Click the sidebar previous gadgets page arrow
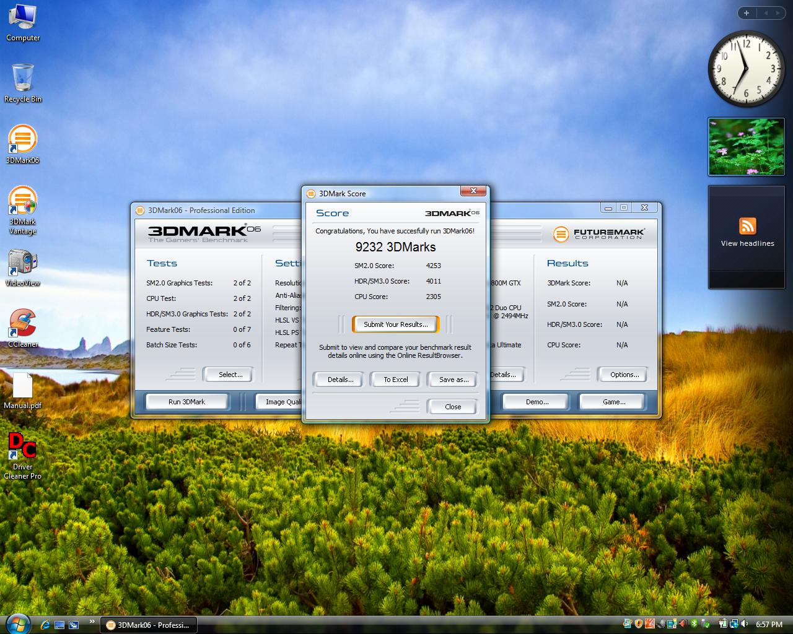793x634 pixels. click(x=765, y=13)
